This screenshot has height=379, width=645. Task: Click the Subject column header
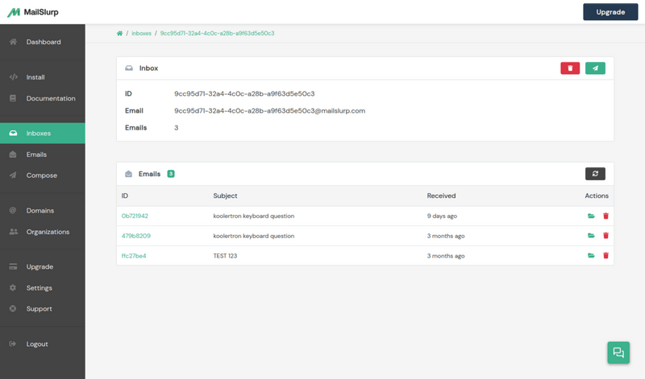click(225, 196)
